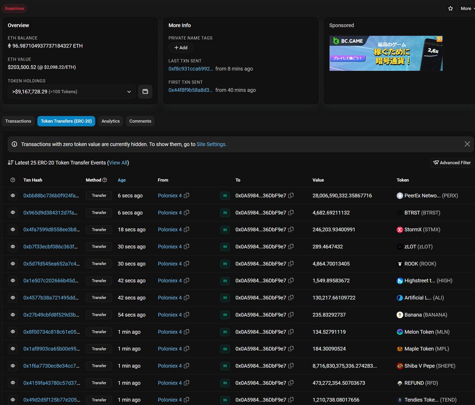Copy Poloniex 4 address in STMX row

coord(186,230)
